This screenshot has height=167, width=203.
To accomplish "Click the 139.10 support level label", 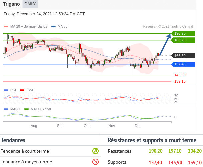I will click(x=180, y=81).
